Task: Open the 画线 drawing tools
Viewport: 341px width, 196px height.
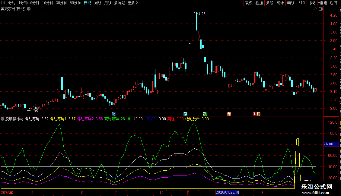Action: click(291, 3)
